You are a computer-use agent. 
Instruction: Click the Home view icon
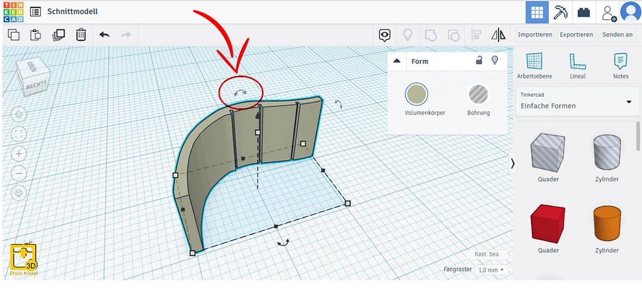(19, 114)
